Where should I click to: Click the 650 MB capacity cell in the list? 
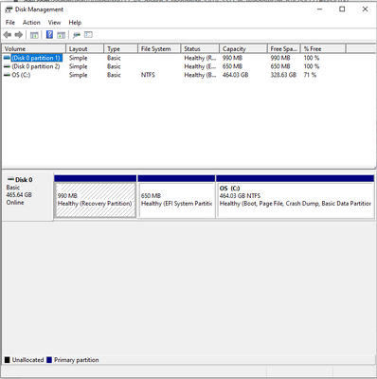click(232, 66)
